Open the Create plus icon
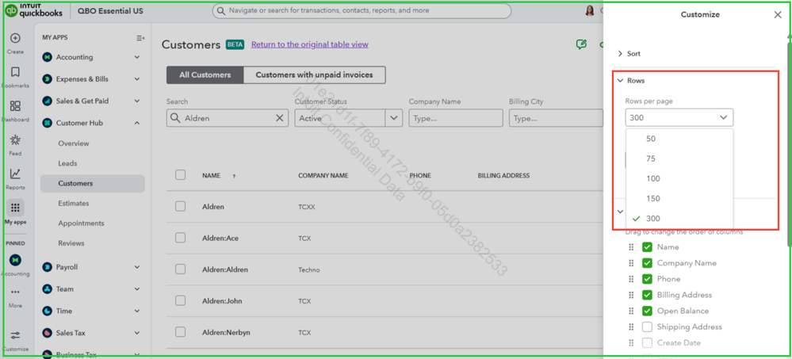Image resolution: width=792 pixels, height=359 pixels. pyautogui.click(x=15, y=38)
